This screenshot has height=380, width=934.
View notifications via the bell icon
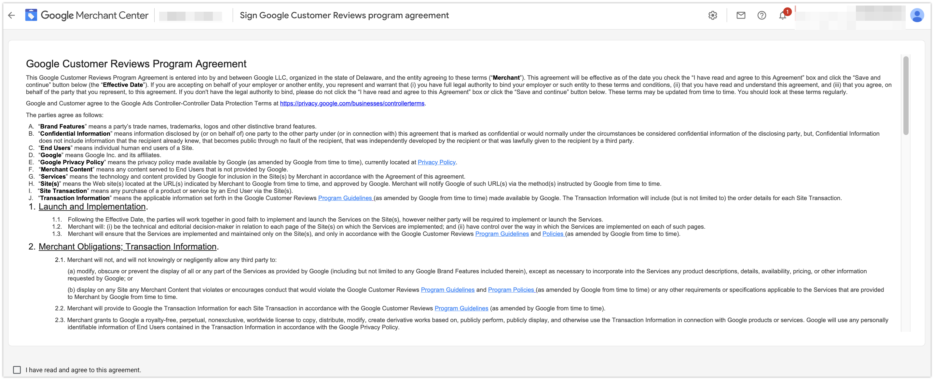pos(783,15)
